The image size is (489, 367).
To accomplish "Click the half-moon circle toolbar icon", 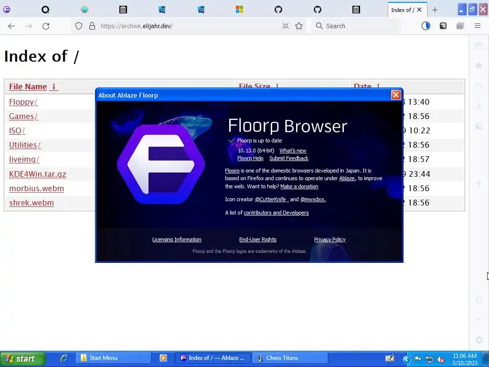I will [425, 26].
